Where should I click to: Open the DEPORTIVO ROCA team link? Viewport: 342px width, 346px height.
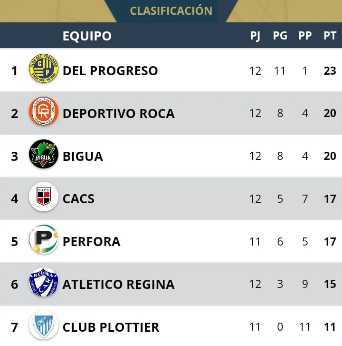(118, 113)
